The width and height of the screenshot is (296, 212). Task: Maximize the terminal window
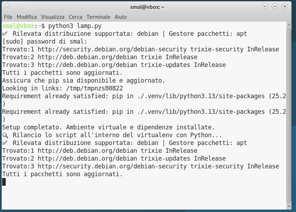coord(275,6)
